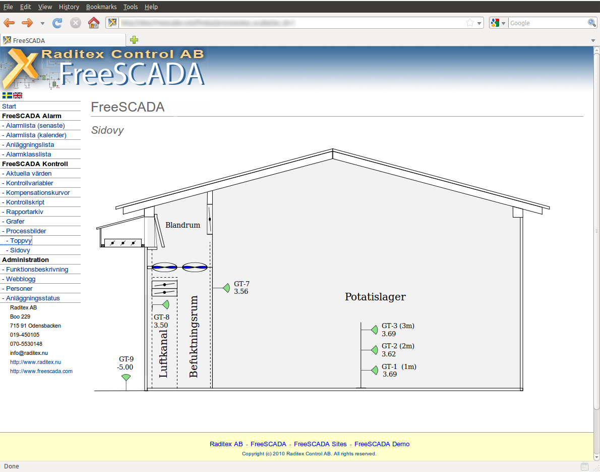The width and height of the screenshot is (600, 472).
Task: Click the outdoor intake louver dampers
Action: (x=123, y=243)
